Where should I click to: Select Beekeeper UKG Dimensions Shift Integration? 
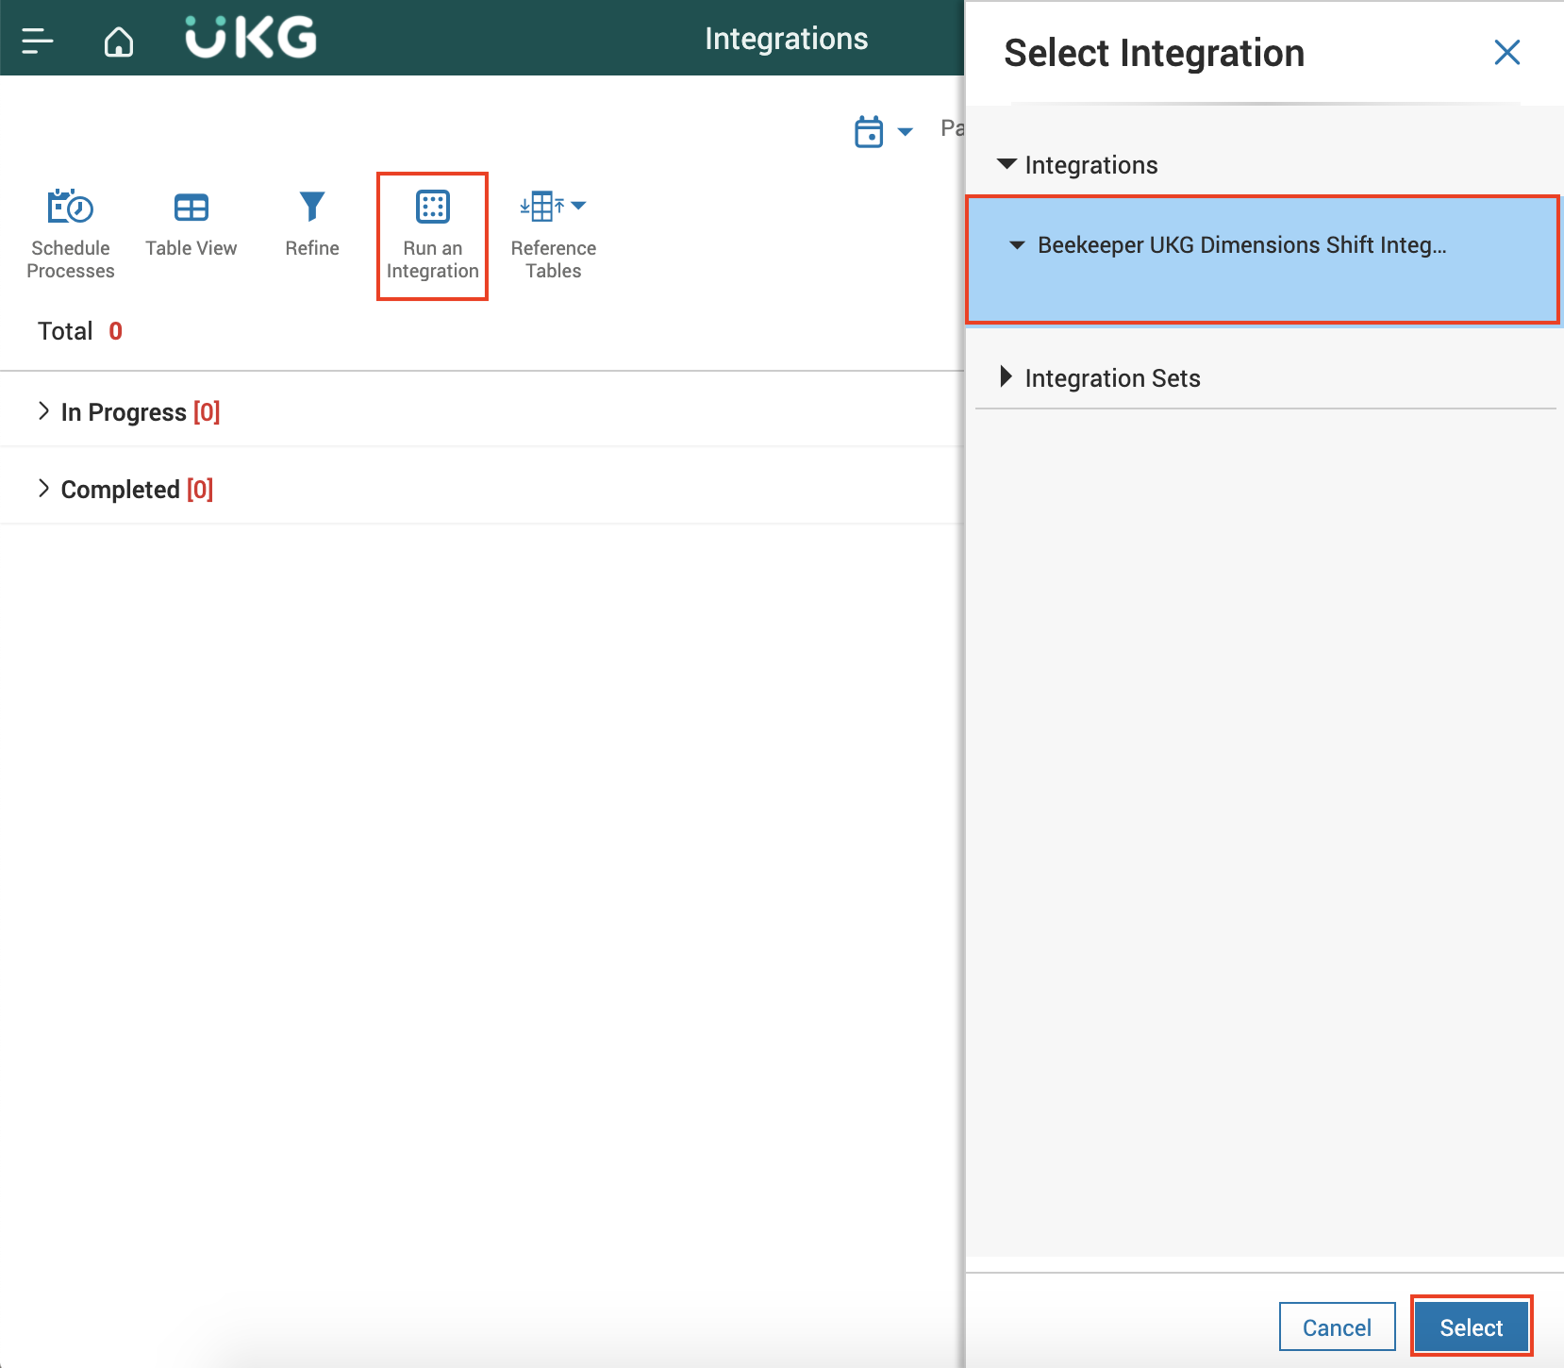(1262, 260)
